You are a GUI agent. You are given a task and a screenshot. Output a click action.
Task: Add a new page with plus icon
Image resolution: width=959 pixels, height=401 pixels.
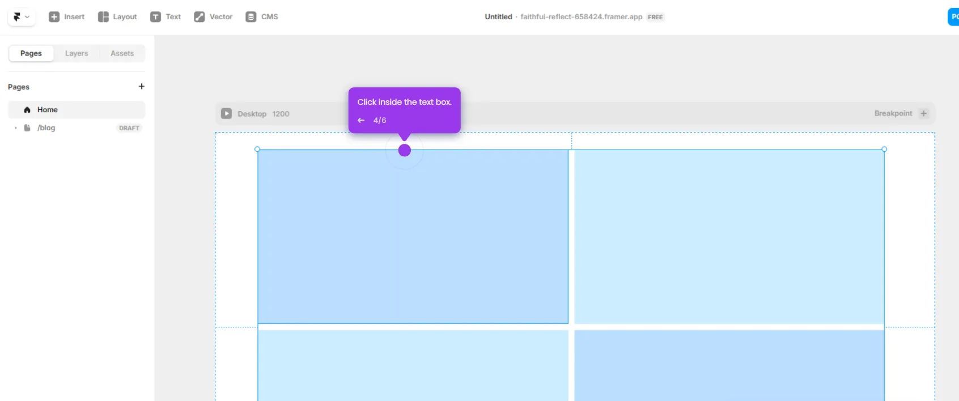142,86
